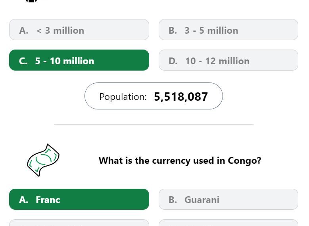Click the word "Congo" in the question
Viewport: 309px width, 226px height.
(242, 161)
